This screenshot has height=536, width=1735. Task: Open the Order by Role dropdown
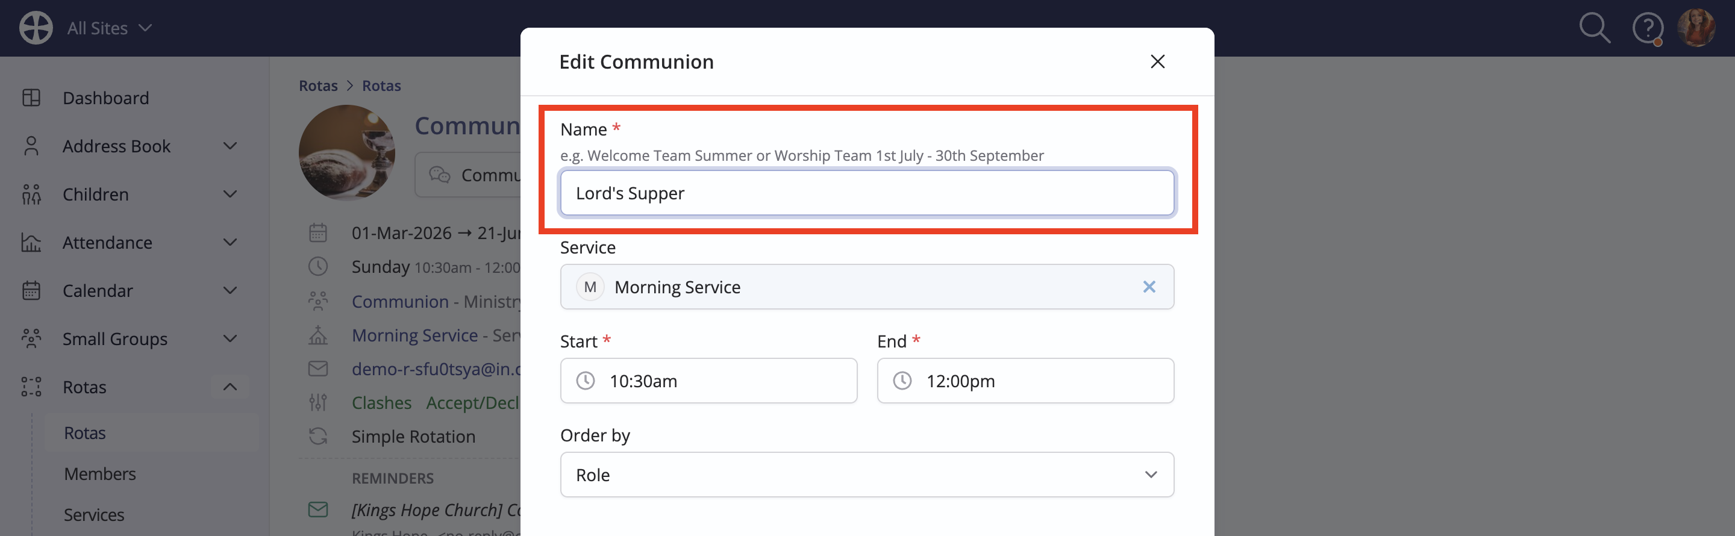(867, 475)
